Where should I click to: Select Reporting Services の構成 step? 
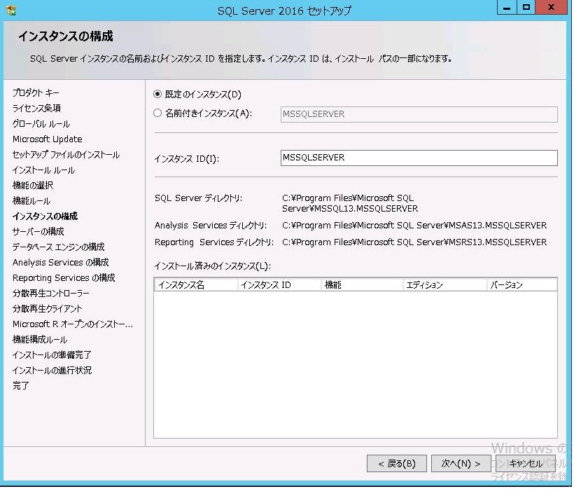64,277
